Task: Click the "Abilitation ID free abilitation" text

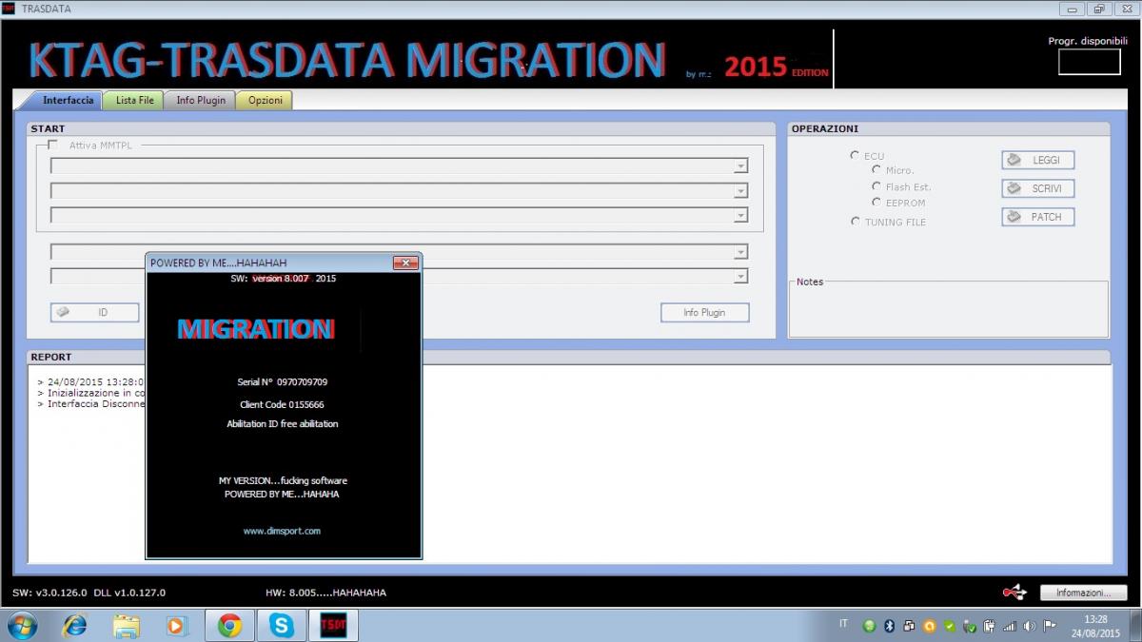Action: [283, 423]
